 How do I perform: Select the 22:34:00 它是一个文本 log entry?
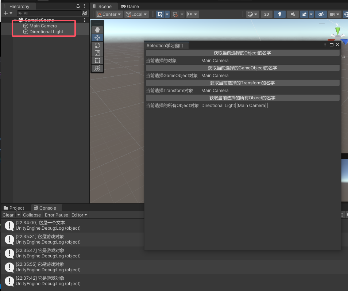click(73, 226)
